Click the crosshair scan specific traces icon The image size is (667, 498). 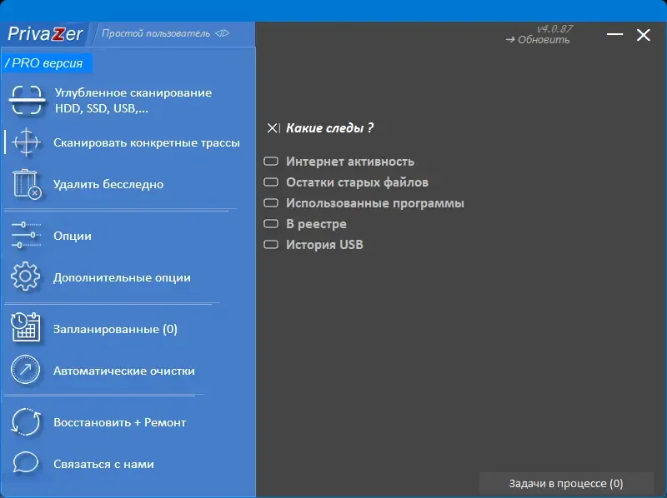click(27, 142)
